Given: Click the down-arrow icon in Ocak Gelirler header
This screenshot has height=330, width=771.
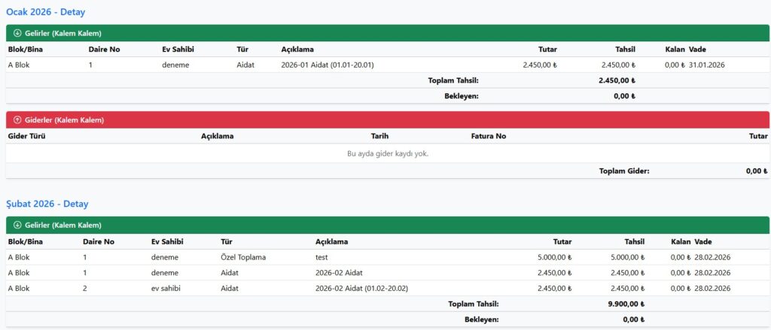Looking at the screenshot, I should 17,33.
